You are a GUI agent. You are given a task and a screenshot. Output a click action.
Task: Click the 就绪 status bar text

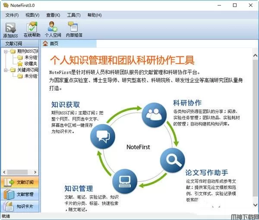pos(6,217)
